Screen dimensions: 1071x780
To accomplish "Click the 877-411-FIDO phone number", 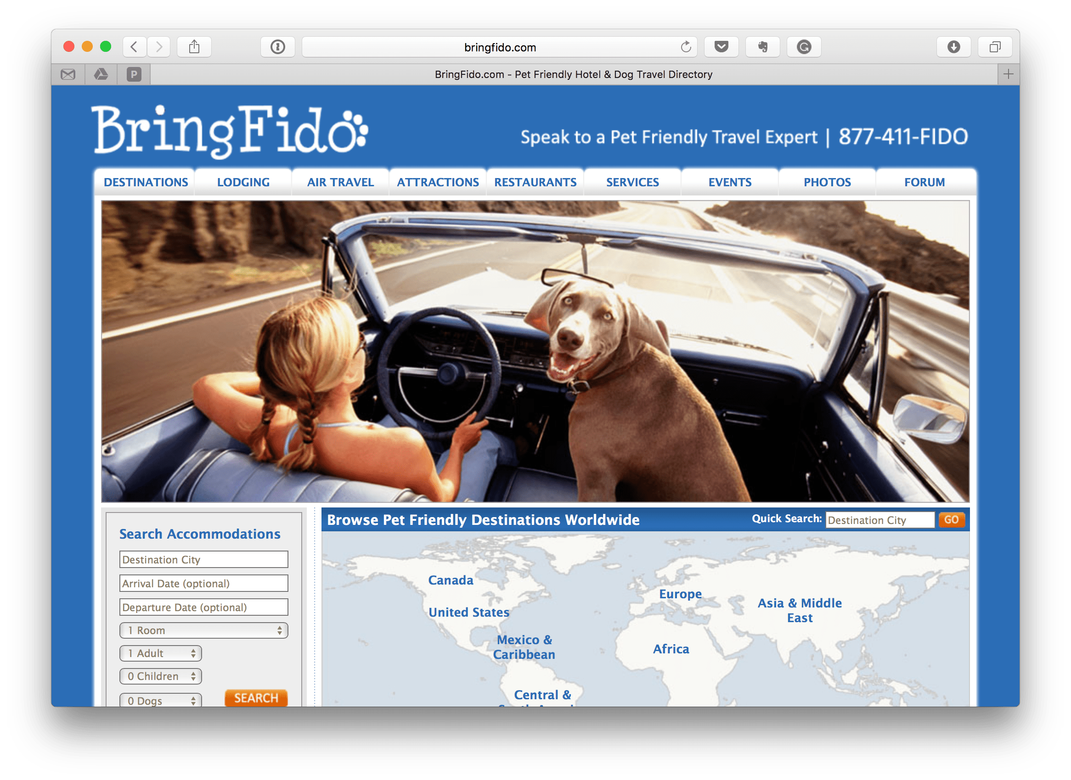I will coord(903,136).
